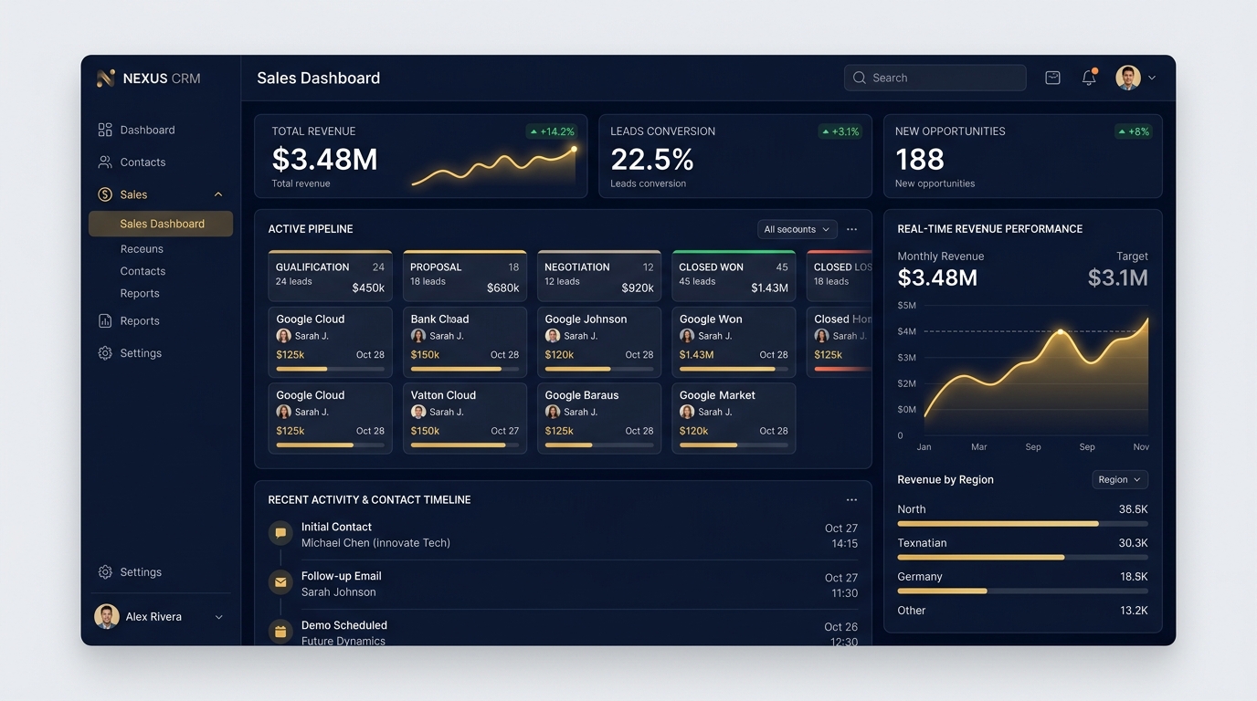Click Sarah J. avatar on Bank Cloud card
The width and height of the screenshot is (1257, 701).
pos(418,336)
